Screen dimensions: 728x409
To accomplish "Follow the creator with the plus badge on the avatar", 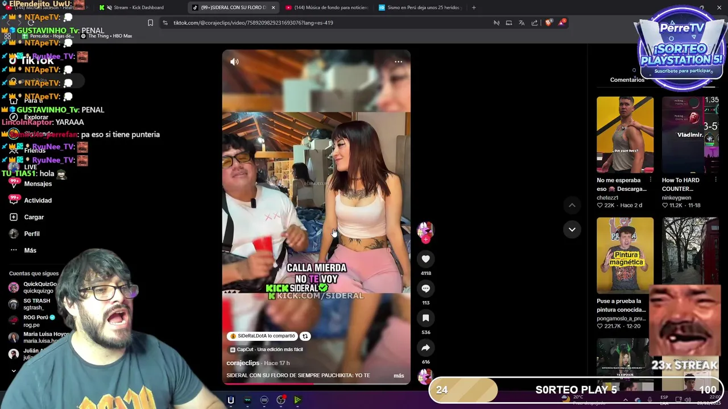I will click(425, 240).
